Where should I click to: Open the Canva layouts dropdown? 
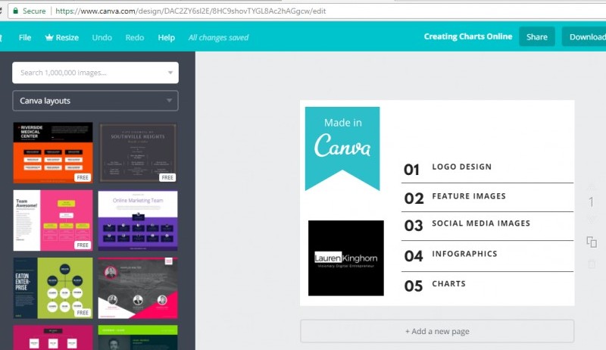coord(95,101)
